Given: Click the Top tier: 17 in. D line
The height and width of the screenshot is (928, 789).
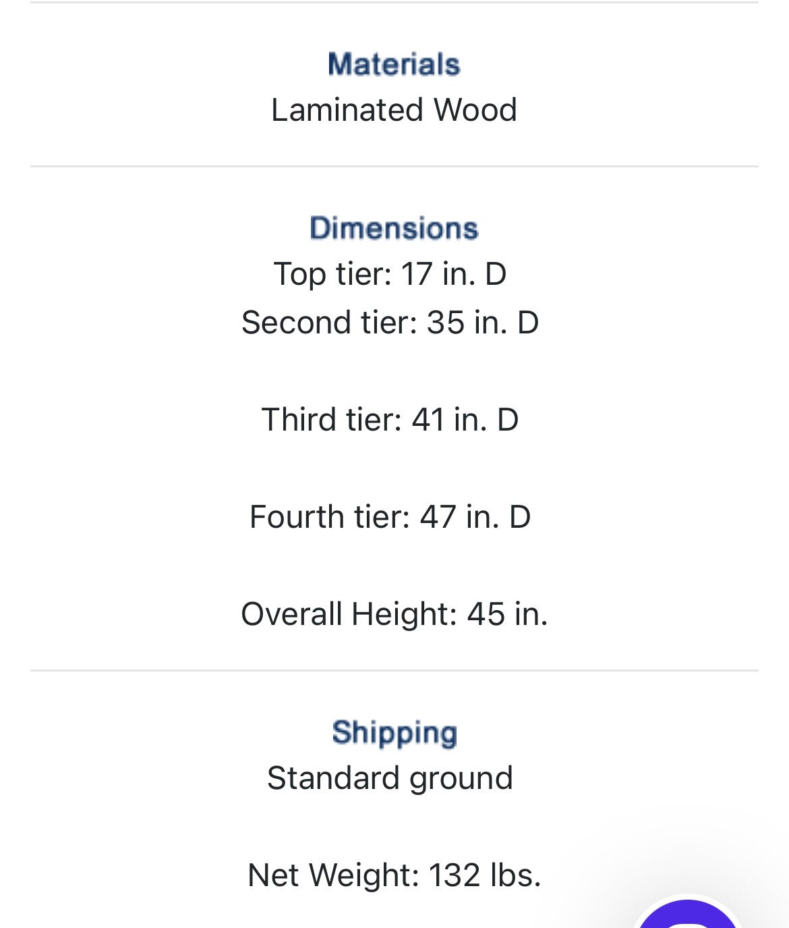Looking at the screenshot, I should (x=390, y=274).
